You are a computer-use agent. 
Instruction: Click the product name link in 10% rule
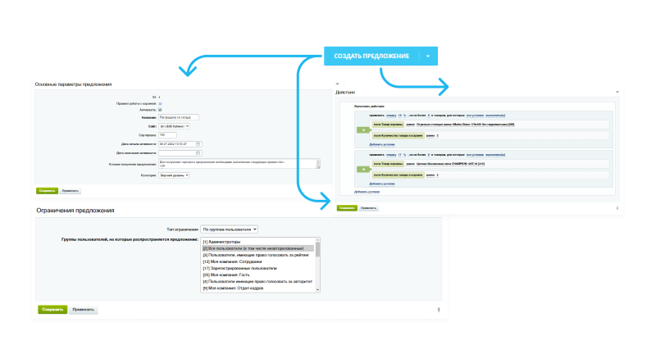465,125
